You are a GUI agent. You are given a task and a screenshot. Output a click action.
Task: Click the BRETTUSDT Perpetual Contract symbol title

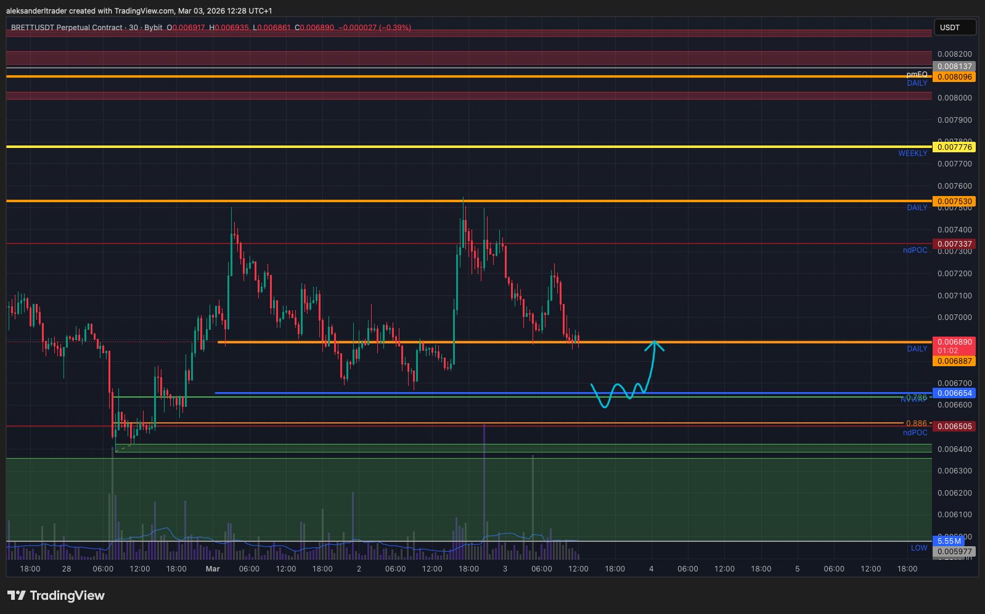pyautogui.click(x=67, y=28)
